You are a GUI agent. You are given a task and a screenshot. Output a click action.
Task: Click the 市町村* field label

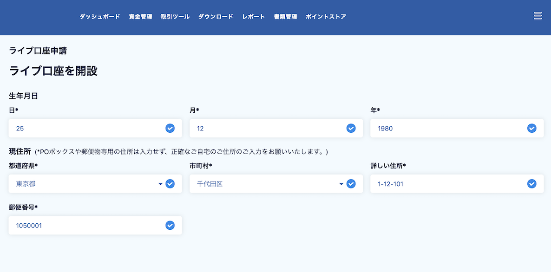tap(201, 166)
